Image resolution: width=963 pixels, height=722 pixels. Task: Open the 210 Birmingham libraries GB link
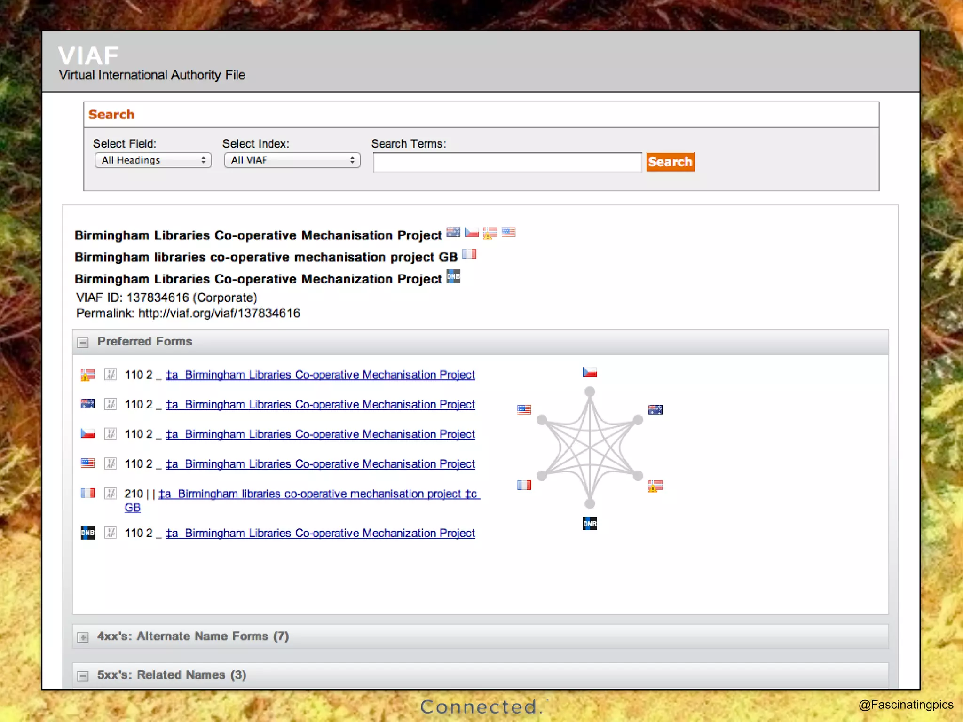319,494
